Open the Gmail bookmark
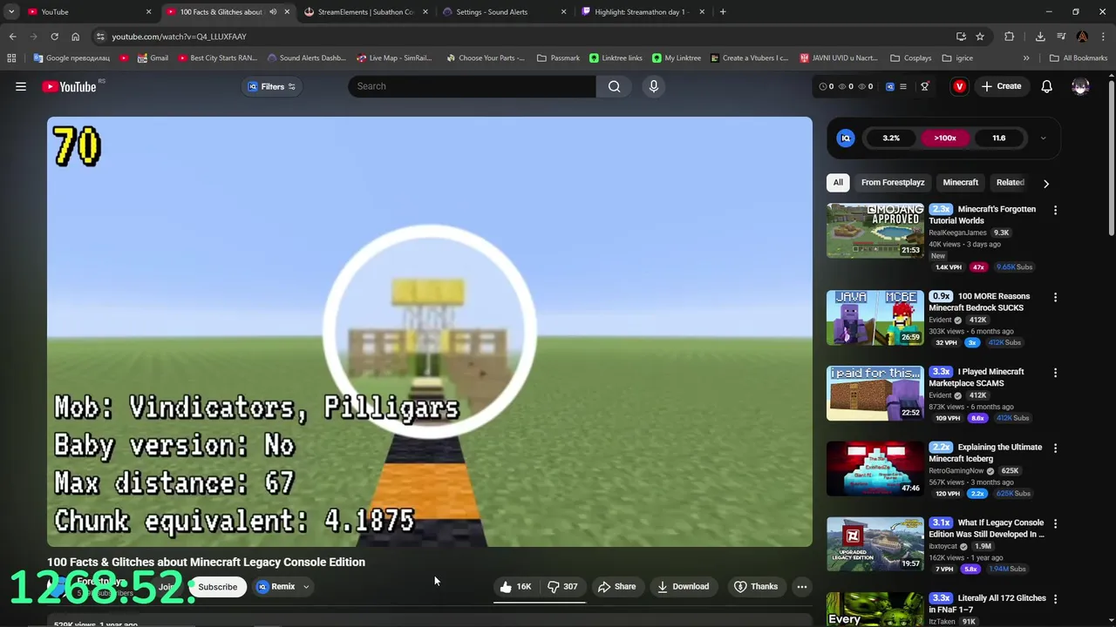1116x627 pixels. click(152, 58)
